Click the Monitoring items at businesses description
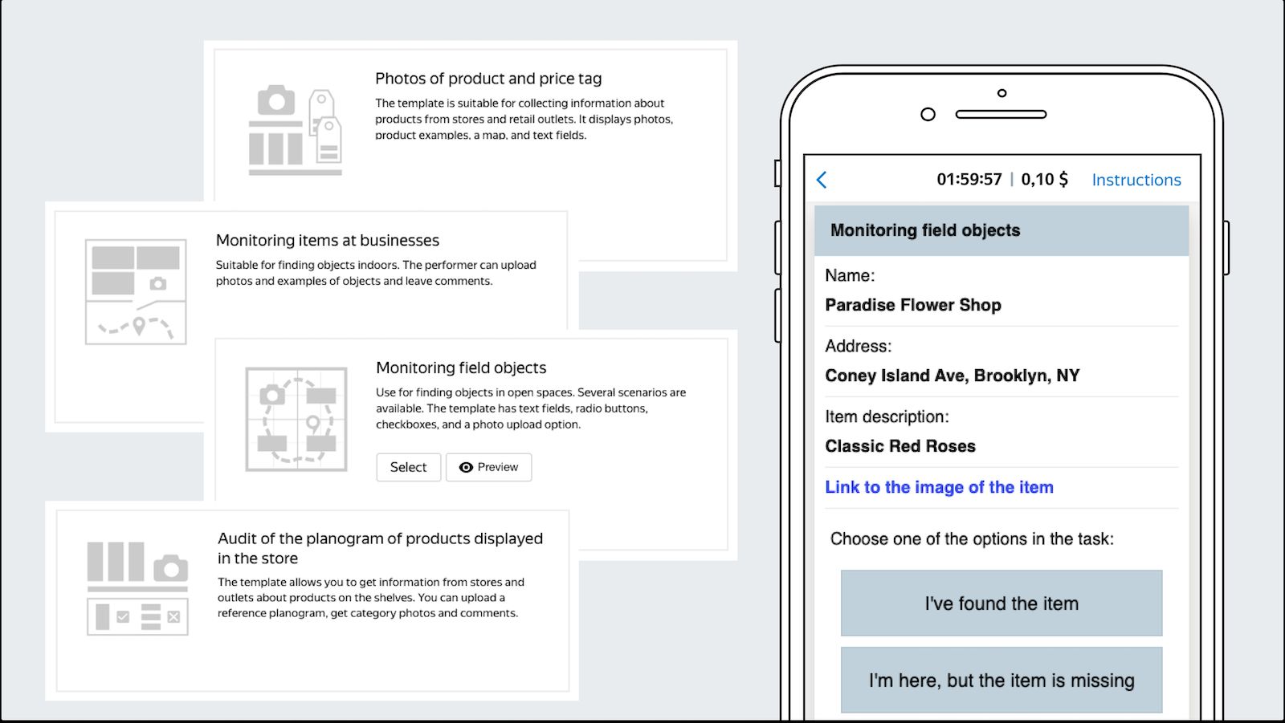The width and height of the screenshot is (1285, 723). (x=376, y=273)
